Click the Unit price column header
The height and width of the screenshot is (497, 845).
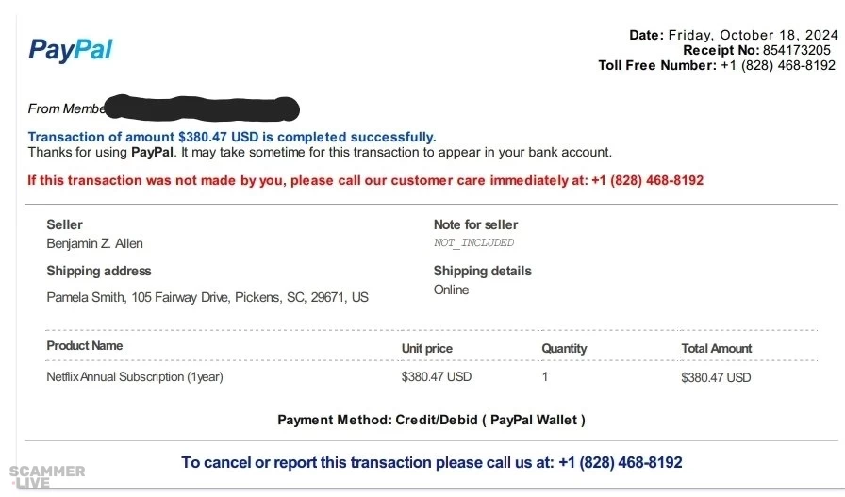click(x=427, y=348)
